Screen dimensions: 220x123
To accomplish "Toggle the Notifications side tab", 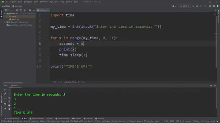I will pos(219,16).
